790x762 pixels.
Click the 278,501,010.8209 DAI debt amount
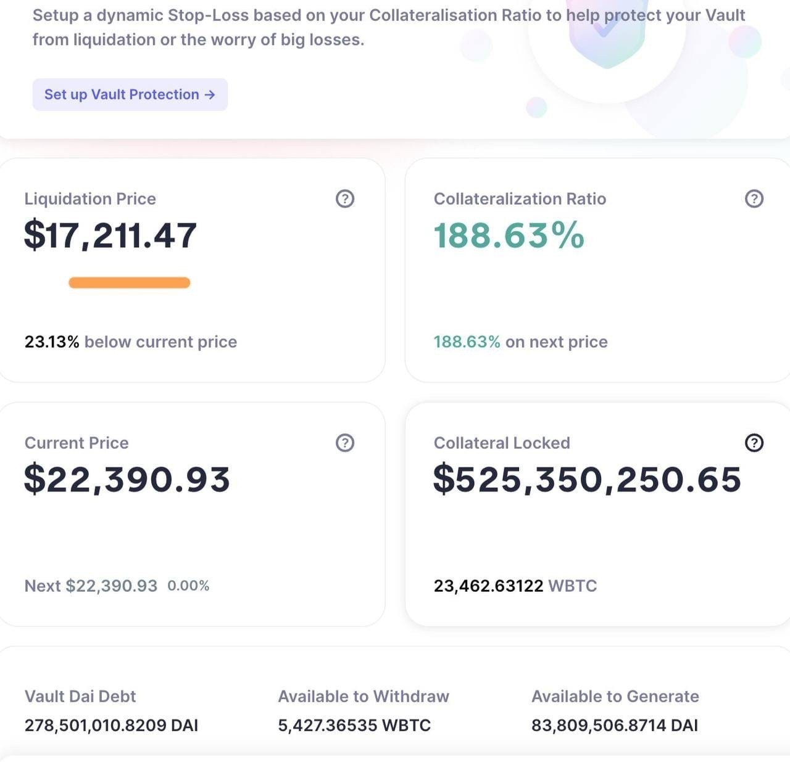coord(112,725)
